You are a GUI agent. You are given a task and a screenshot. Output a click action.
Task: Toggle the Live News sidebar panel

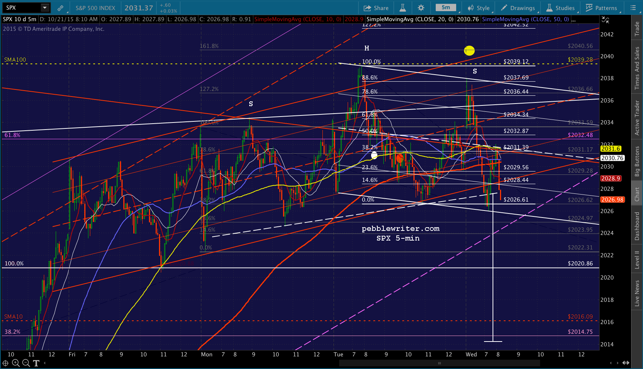tap(637, 293)
